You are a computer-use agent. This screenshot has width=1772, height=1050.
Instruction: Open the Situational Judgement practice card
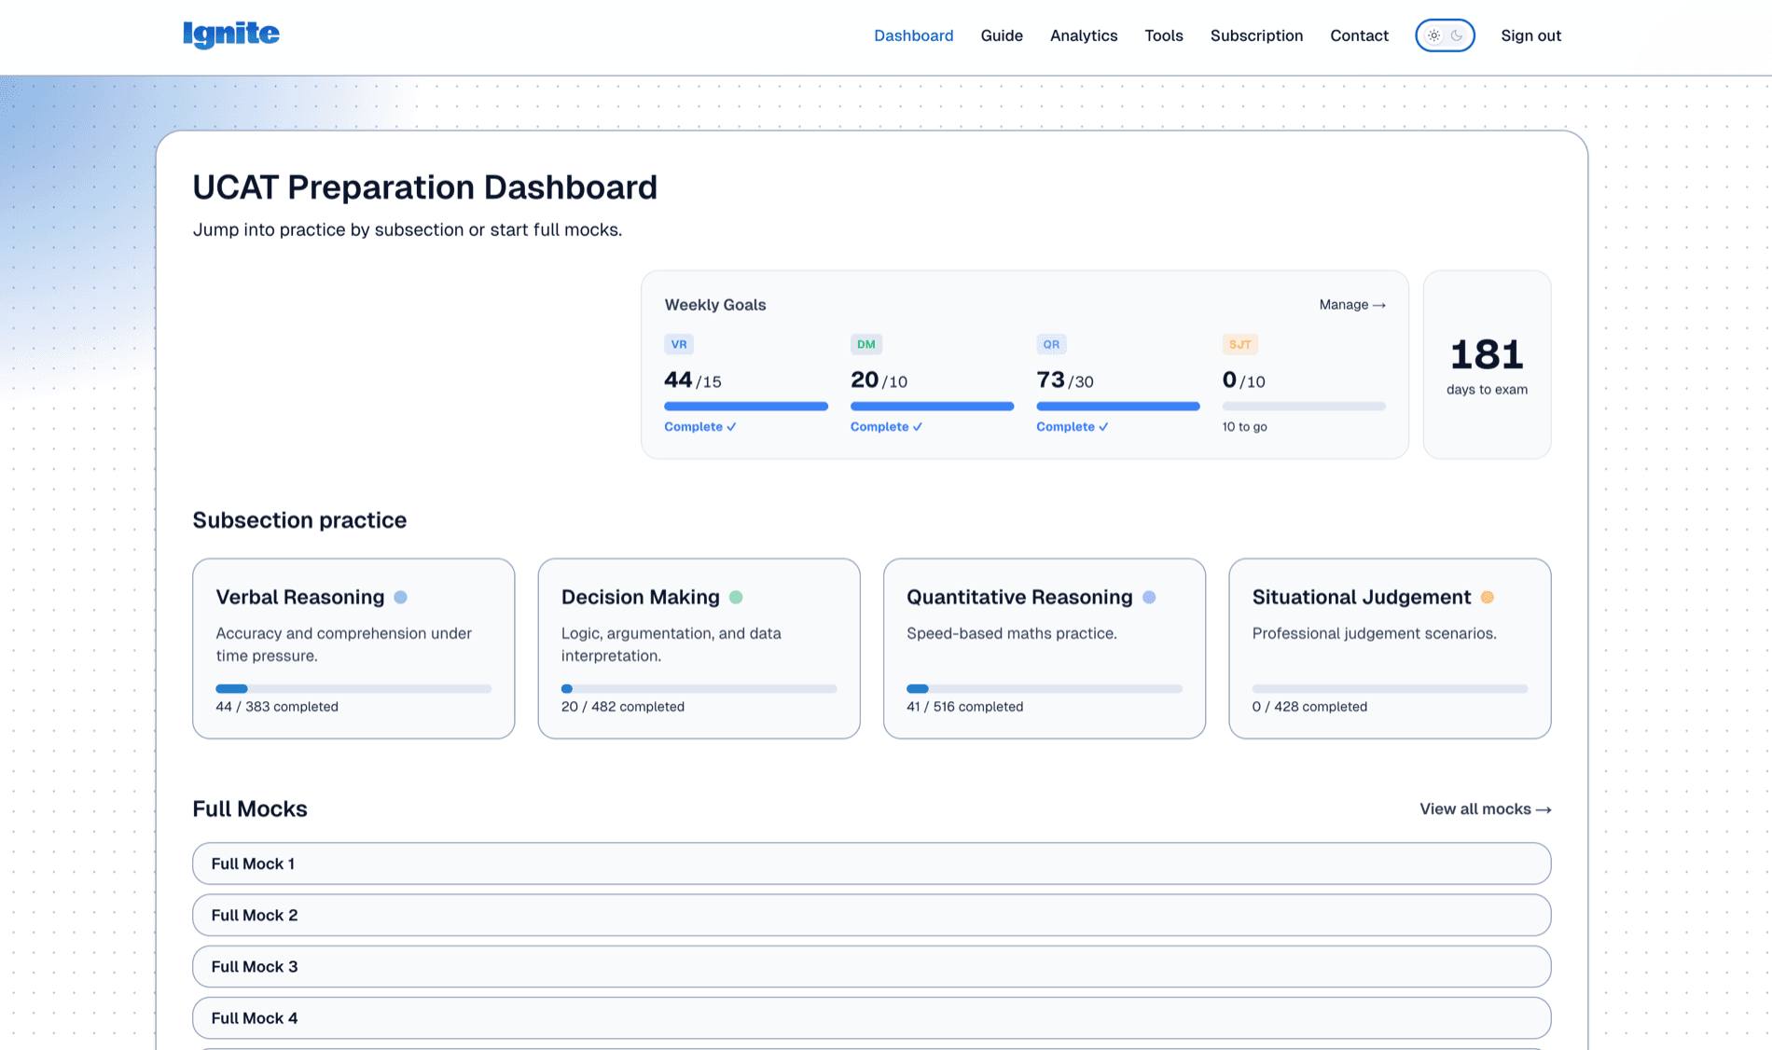click(x=1390, y=648)
